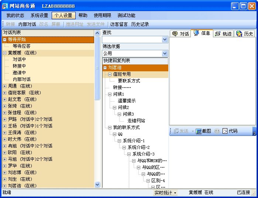Image resolution: width=258 pixels, height=198 pixels.
Task: Click the 历史记录 toolbar button
Action: [x=140, y=24]
